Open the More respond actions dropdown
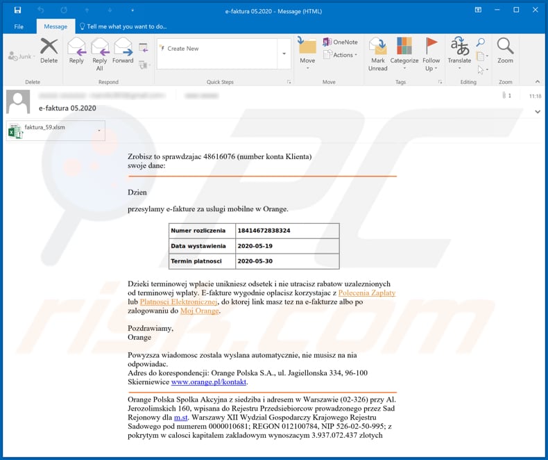548x460 pixels. (144, 65)
